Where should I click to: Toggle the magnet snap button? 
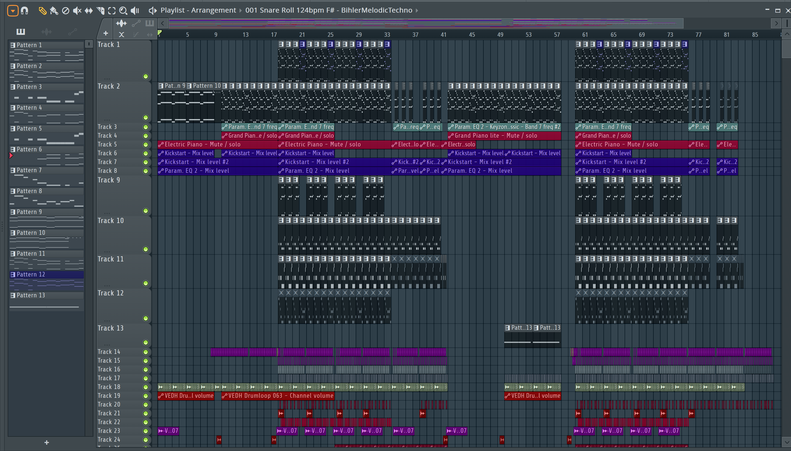click(24, 11)
